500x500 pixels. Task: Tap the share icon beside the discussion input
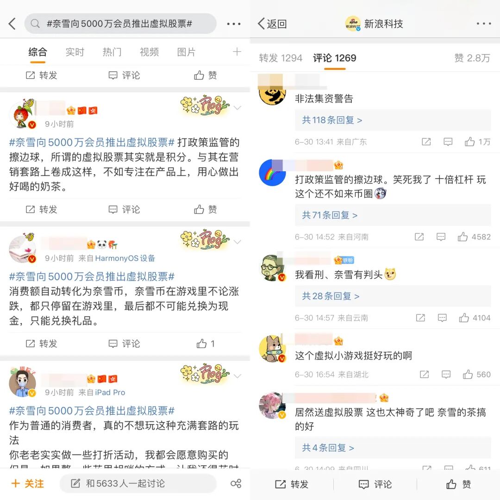coord(236,483)
